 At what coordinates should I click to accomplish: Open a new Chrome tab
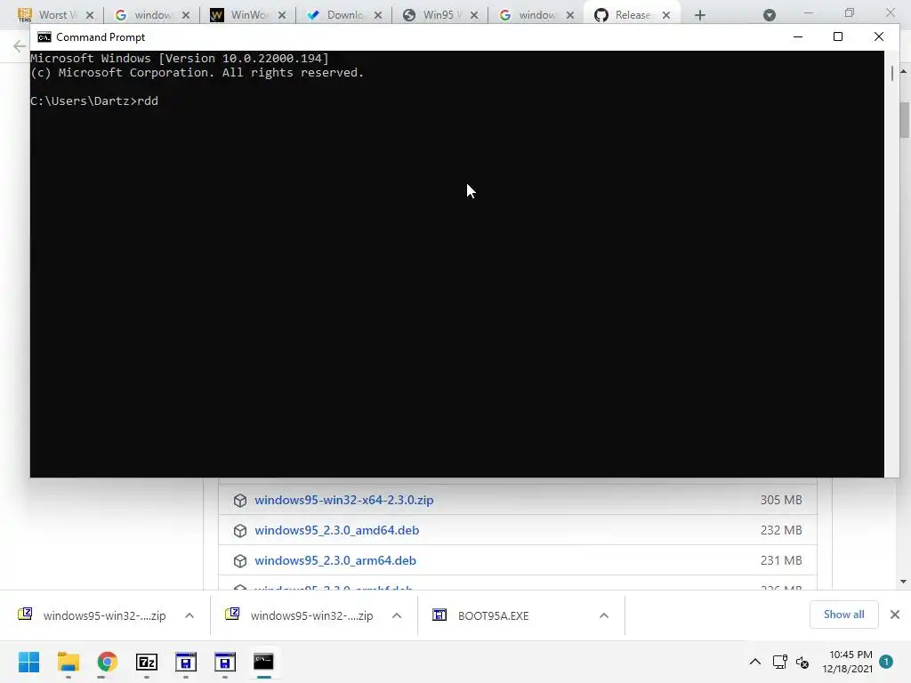700,16
